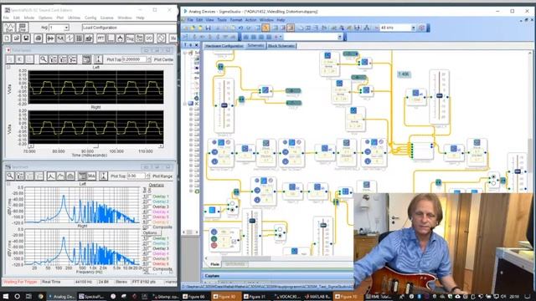
Task: Open the empty combo box in SigmaStudio second toolbar
Action: [340, 37]
